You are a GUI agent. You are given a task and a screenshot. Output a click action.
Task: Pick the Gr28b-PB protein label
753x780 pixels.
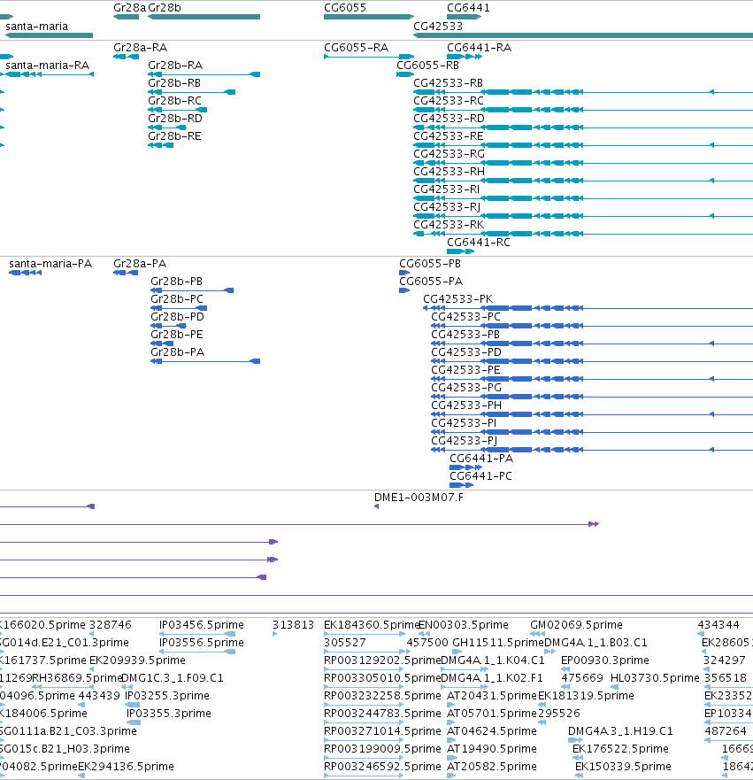coord(176,282)
